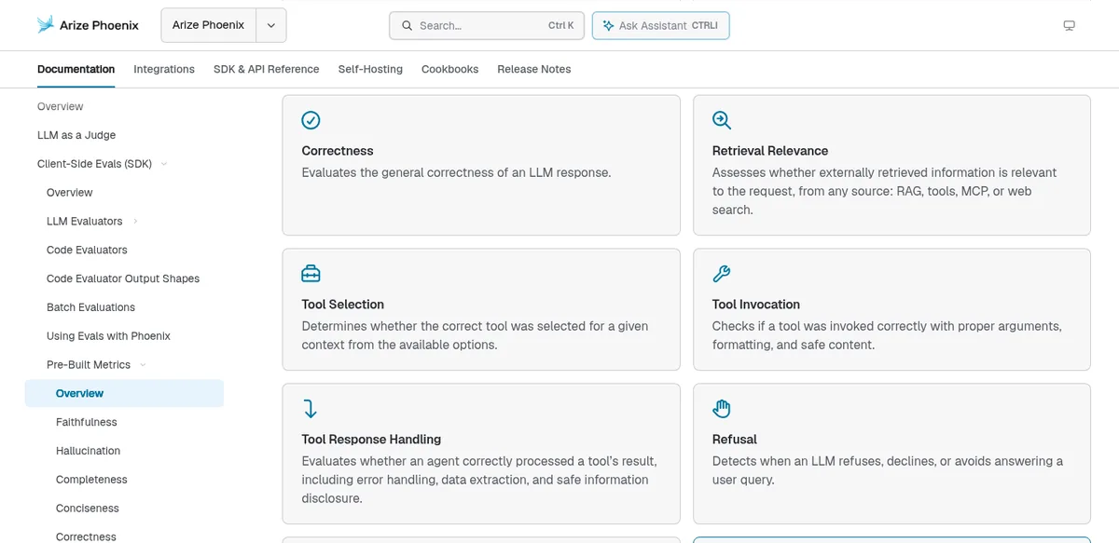Viewport: 1119px width, 543px height.
Task: Open the Integrations tab
Action: pos(164,69)
